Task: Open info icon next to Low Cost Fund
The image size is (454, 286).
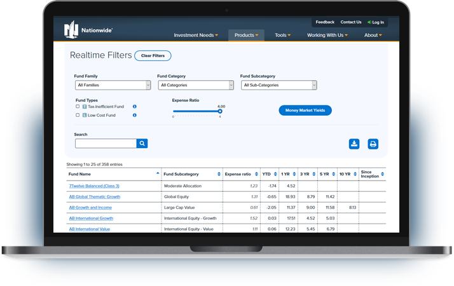Action: (135, 115)
